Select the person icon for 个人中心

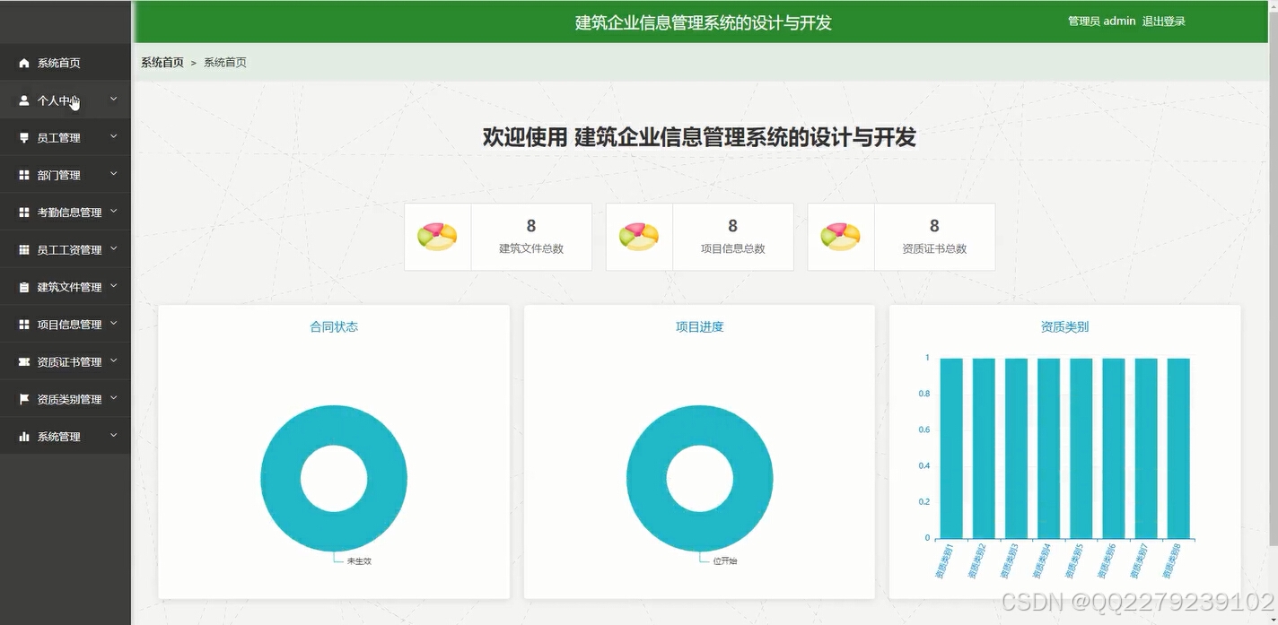click(23, 99)
